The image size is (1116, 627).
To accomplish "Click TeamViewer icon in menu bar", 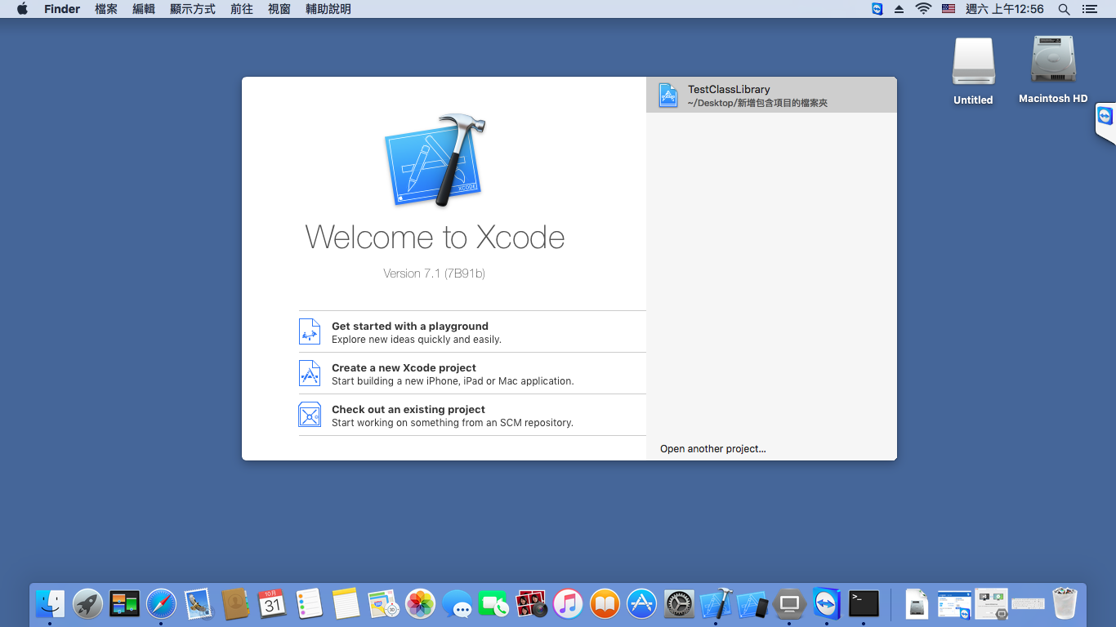I will click(x=877, y=9).
